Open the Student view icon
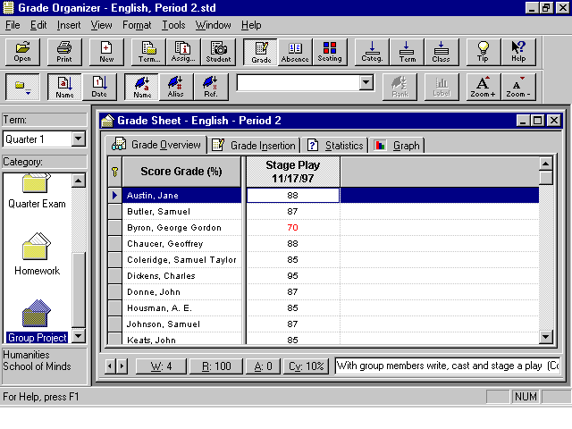Screen dimensions: 572x429 (218, 52)
